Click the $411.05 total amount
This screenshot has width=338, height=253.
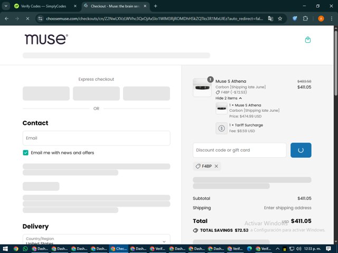(301, 221)
